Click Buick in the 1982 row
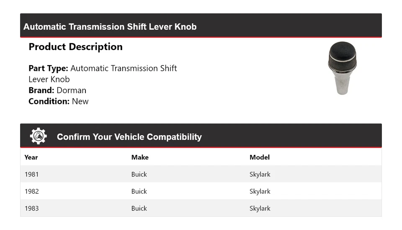 coord(139,191)
